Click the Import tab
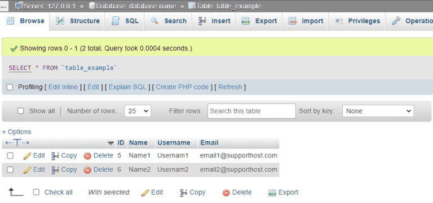The height and width of the screenshot is (203, 433). 305,21
